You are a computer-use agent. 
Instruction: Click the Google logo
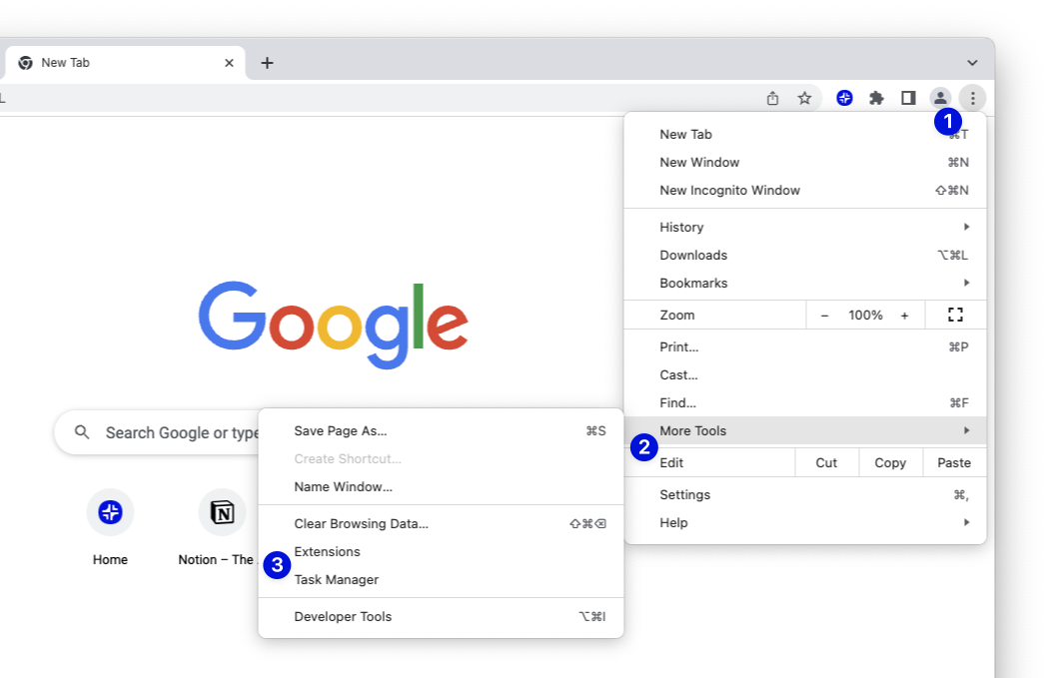[x=333, y=325]
